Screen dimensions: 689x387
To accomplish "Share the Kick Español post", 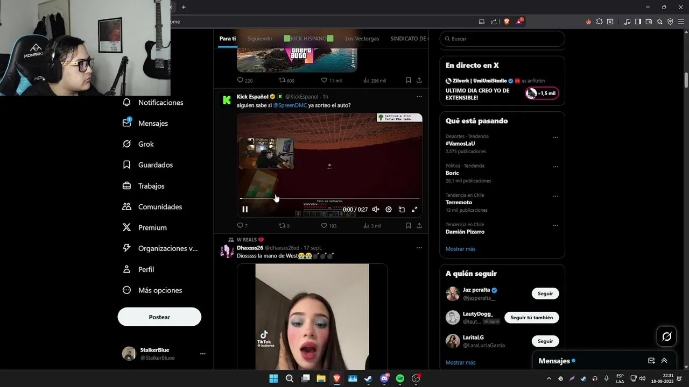I will 419,226.
